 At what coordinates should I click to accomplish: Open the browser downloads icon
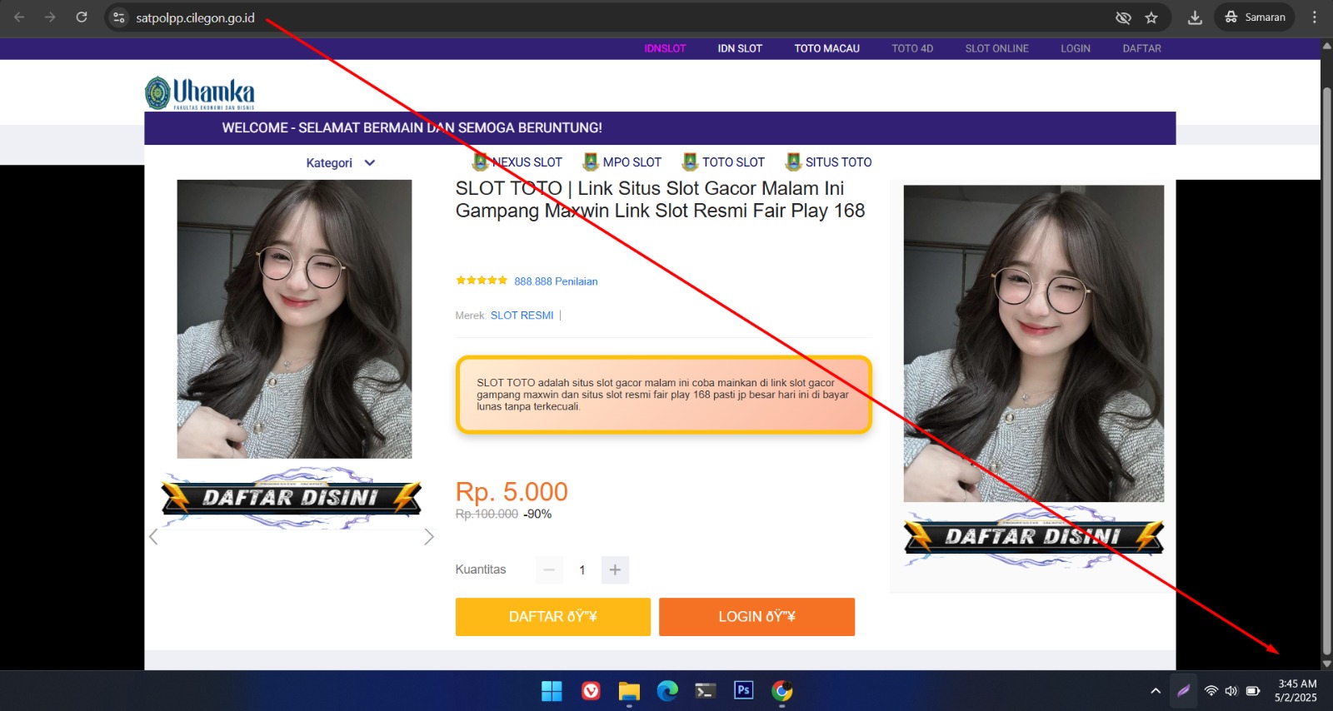tap(1195, 17)
